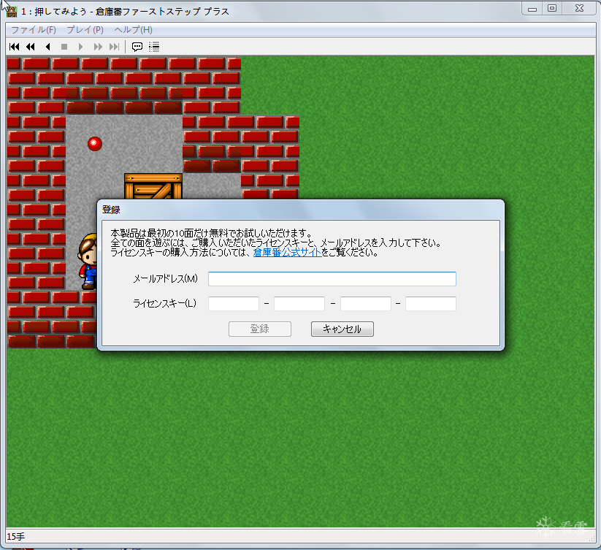The image size is (601, 550).
Task: Click the application icon in the title bar
Action: coord(12,12)
